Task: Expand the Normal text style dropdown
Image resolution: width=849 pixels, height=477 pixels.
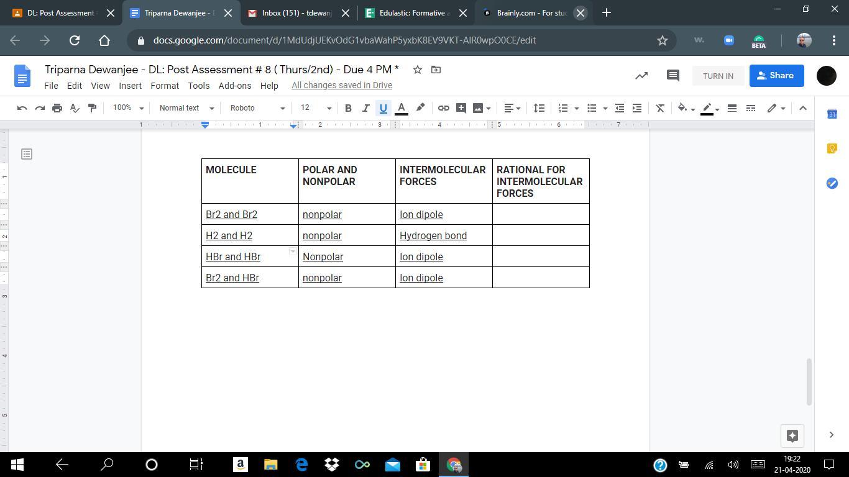Action: [x=186, y=108]
